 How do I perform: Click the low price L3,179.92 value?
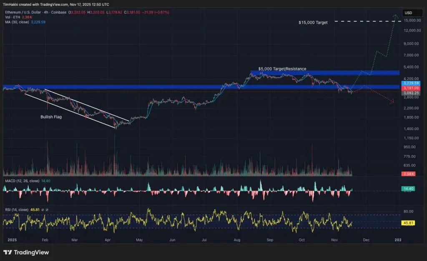click(114, 12)
